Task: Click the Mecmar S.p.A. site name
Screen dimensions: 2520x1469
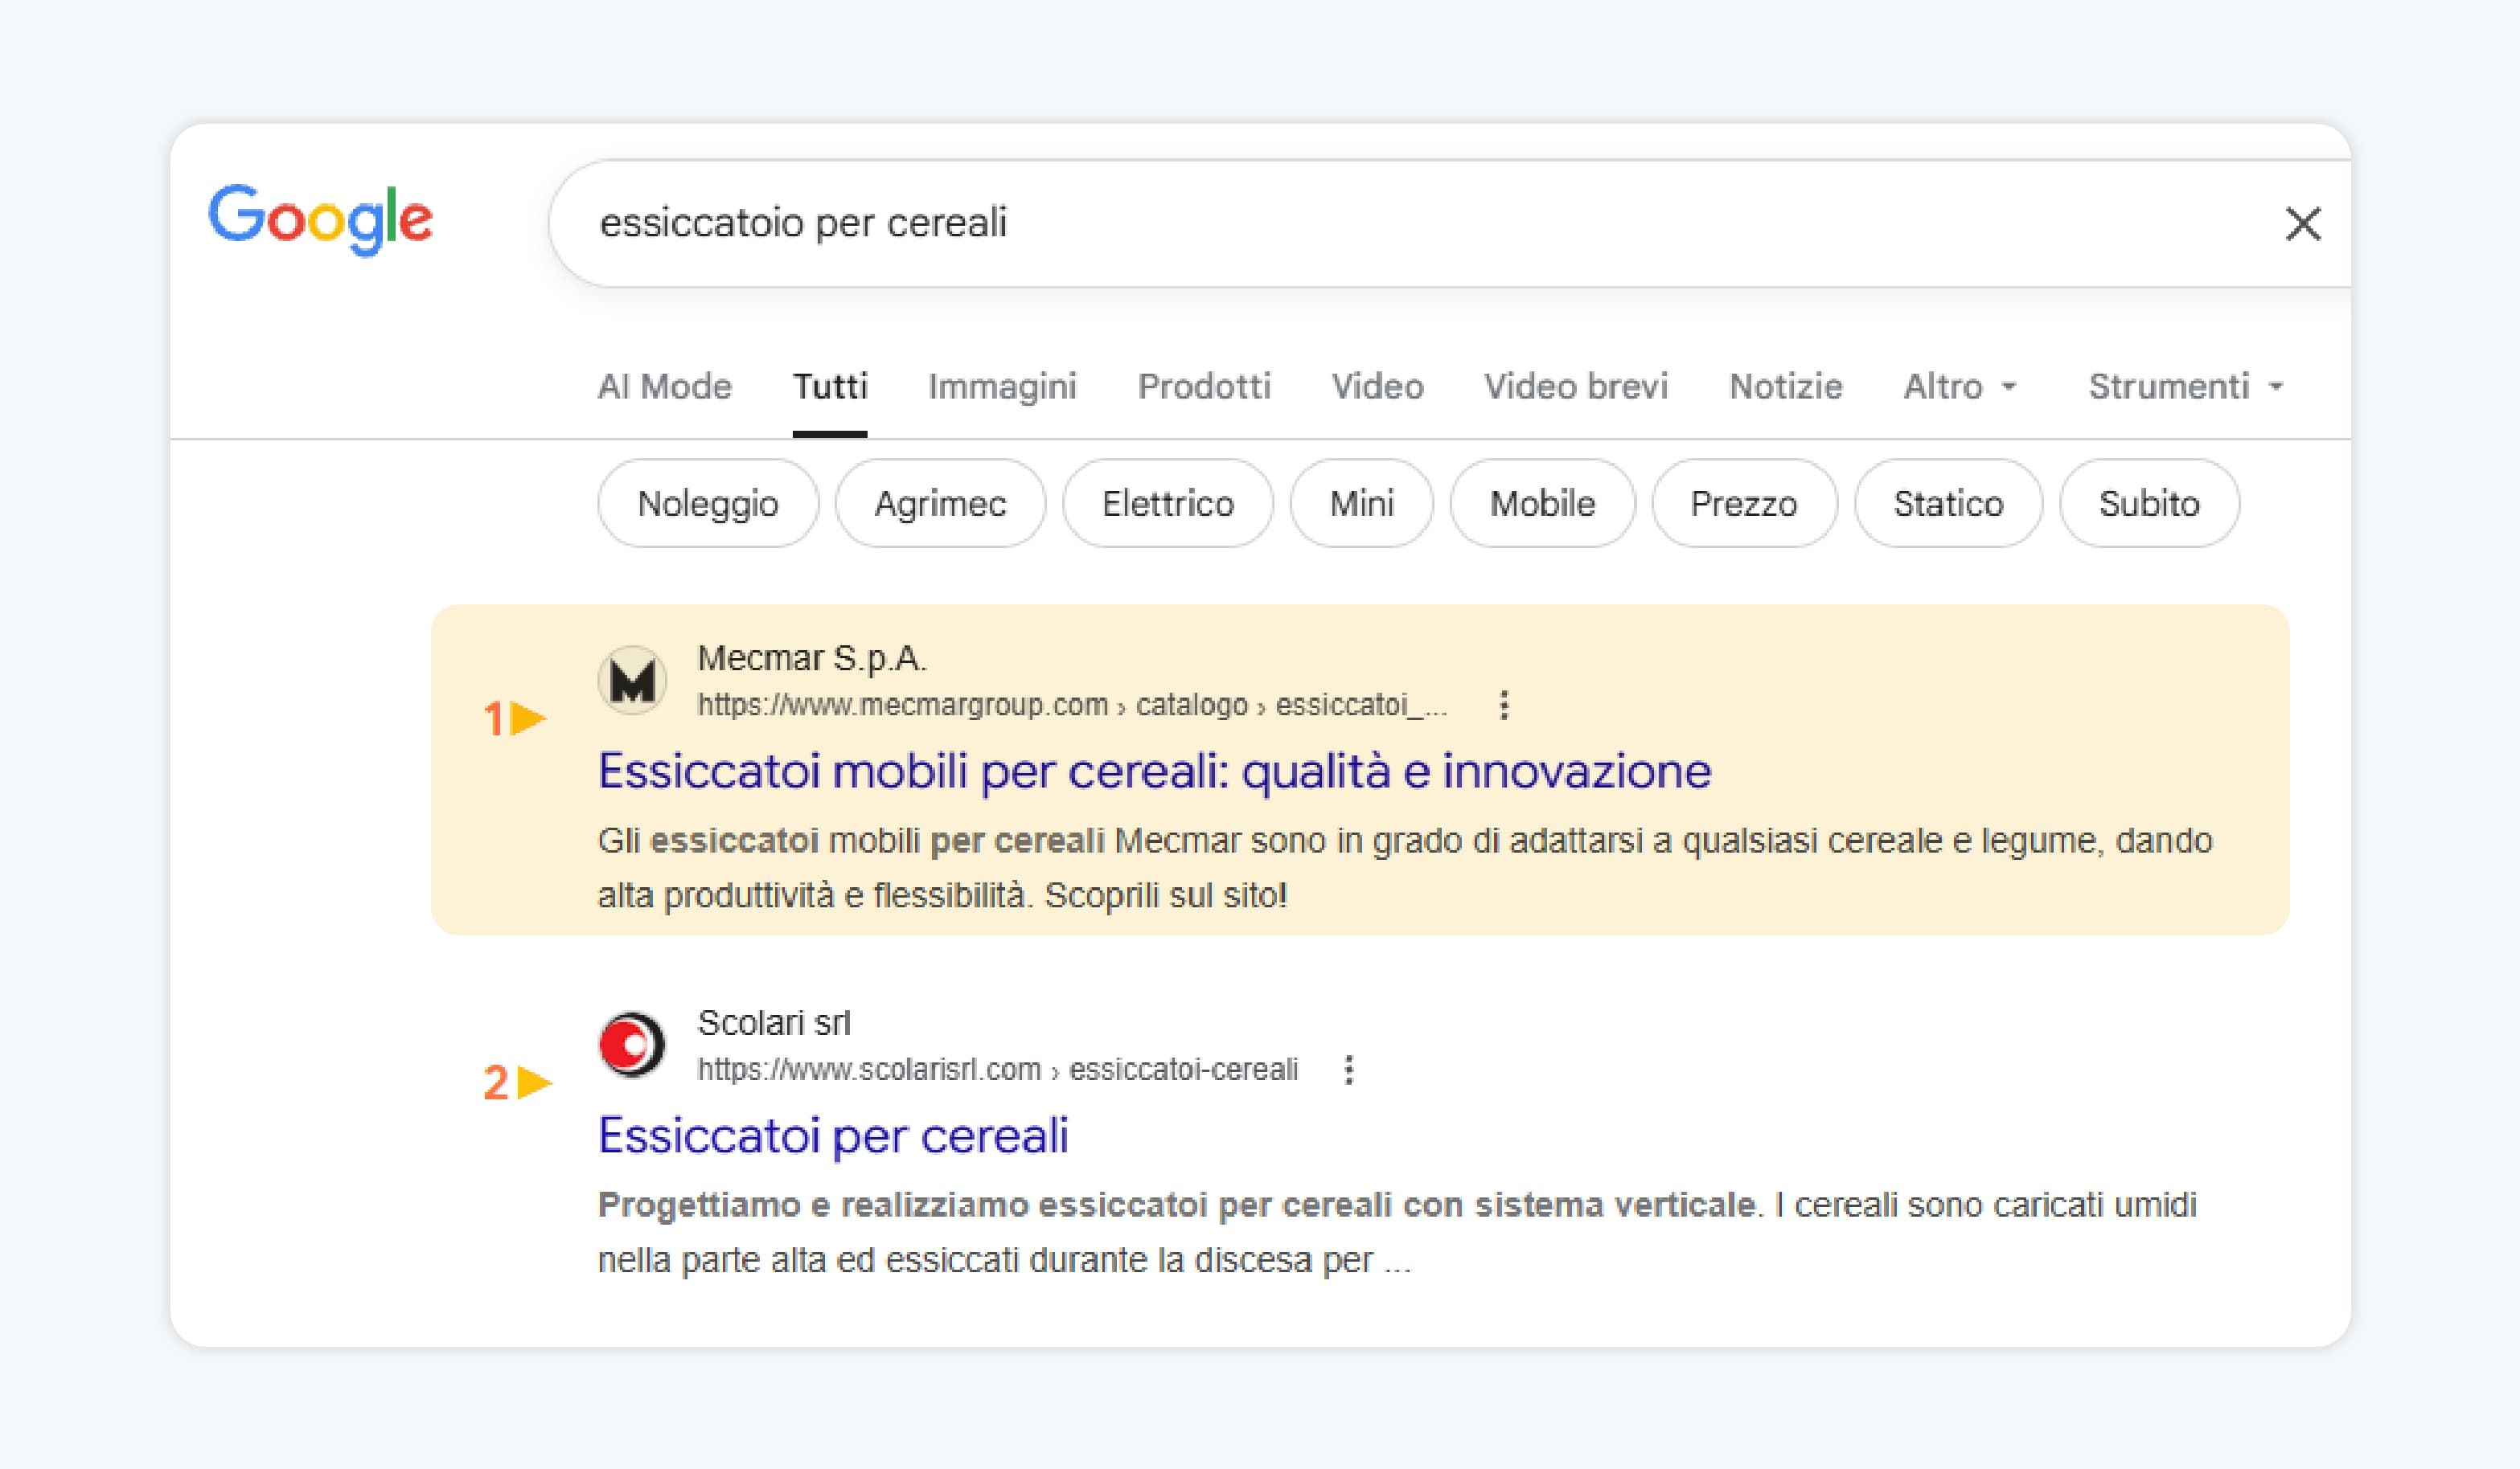Action: pos(812,658)
